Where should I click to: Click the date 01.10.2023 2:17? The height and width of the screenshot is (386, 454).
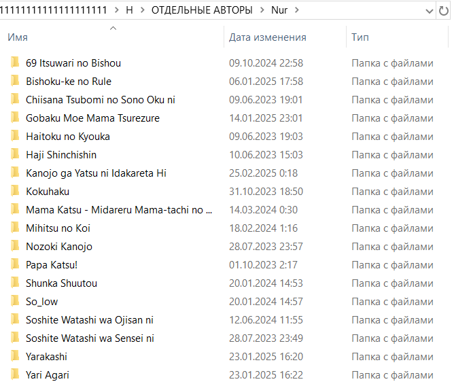click(x=263, y=265)
